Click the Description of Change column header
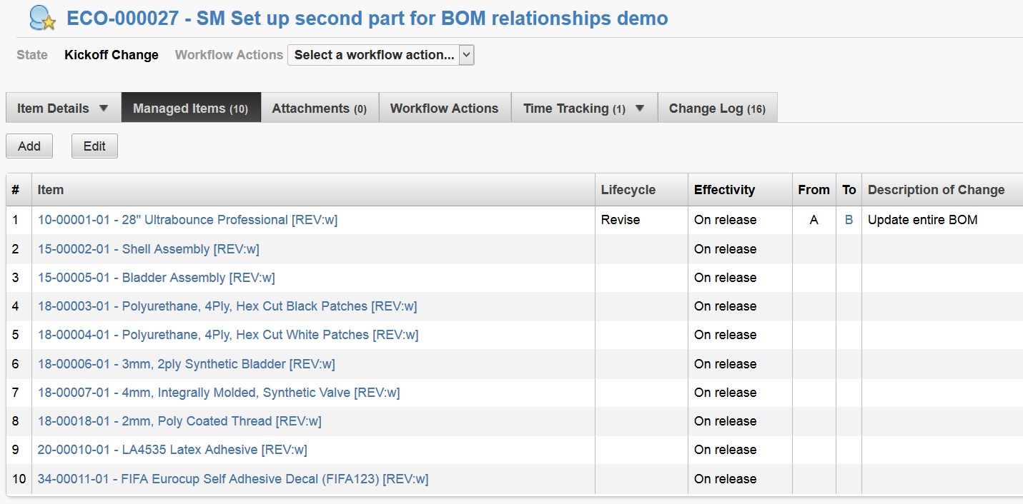The height and width of the screenshot is (504, 1023). click(x=937, y=190)
